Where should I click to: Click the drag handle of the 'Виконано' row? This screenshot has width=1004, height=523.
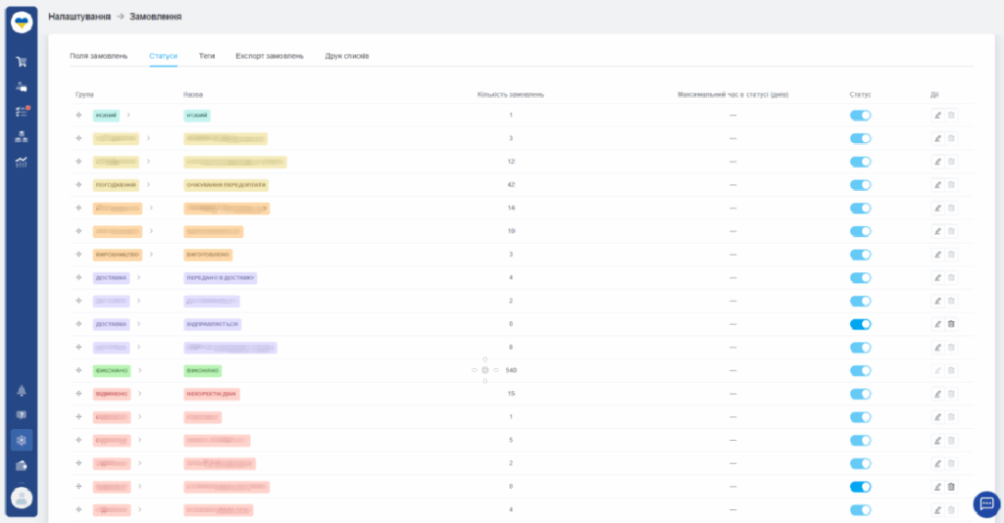[x=78, y=370]
